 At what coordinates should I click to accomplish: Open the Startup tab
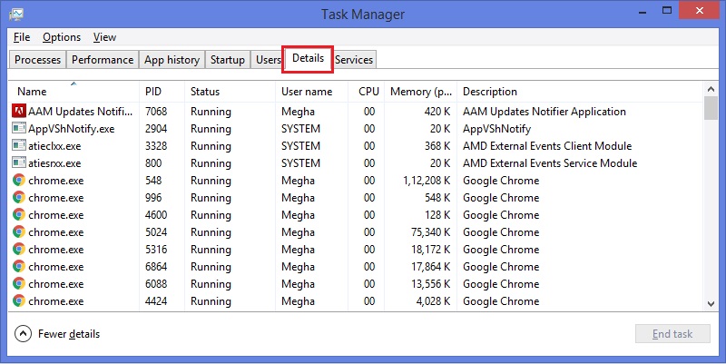pos(228,60)
